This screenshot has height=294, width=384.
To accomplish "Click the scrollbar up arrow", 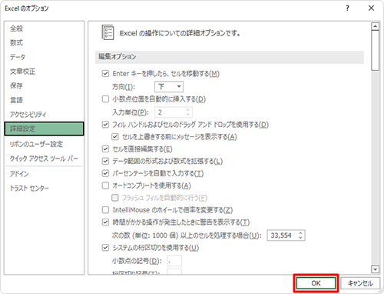I will (x=375, y=26).
